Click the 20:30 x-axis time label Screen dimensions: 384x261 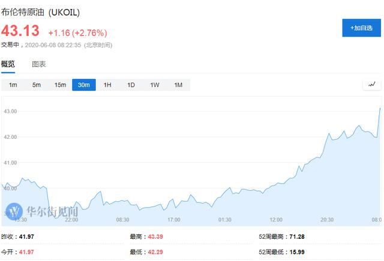327,220
